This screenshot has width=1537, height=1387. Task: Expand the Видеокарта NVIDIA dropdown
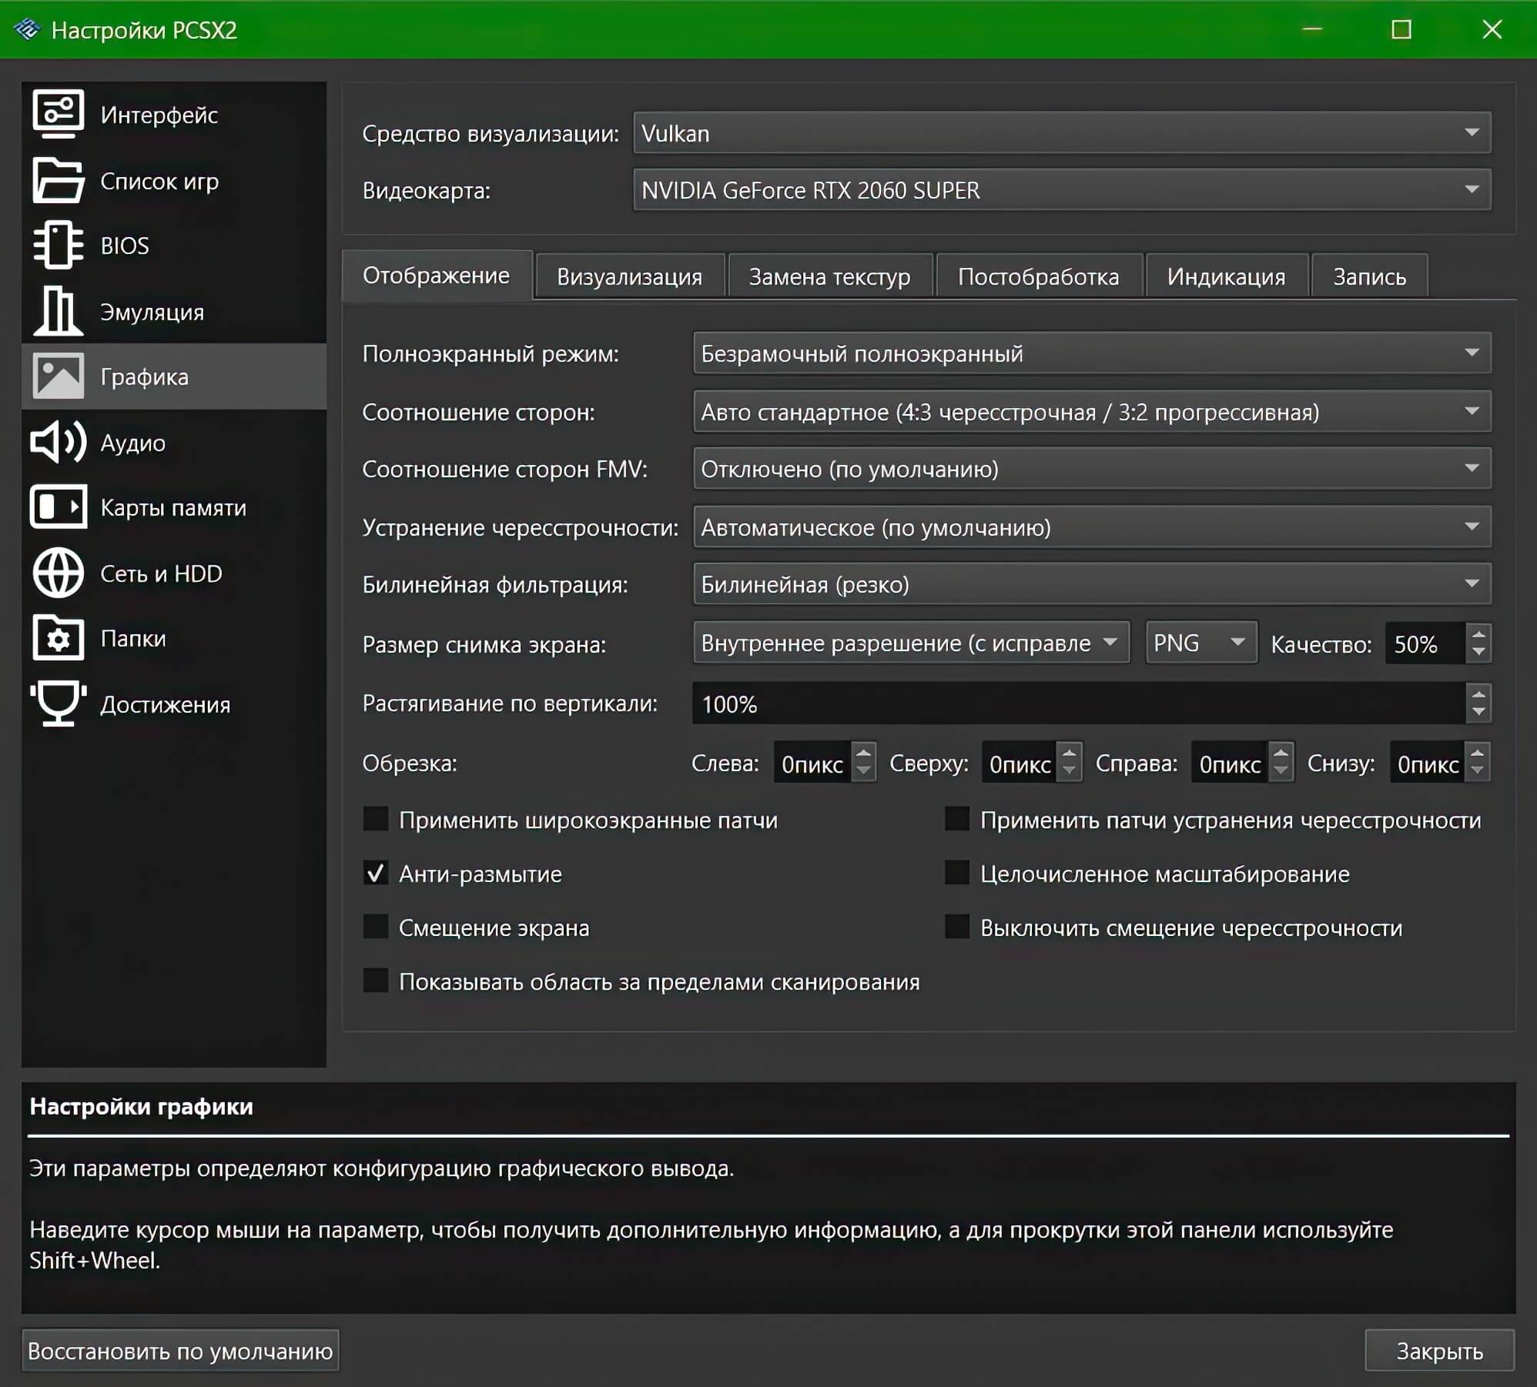[x=1062, y=189]
